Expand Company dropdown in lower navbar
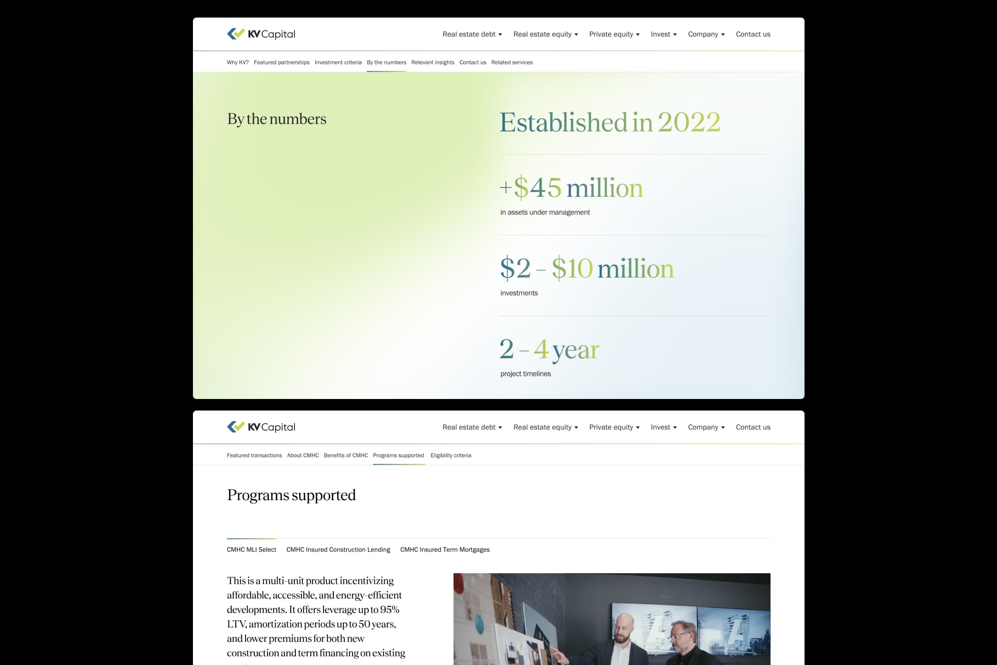Image resolution: width=997 pixels, height=665 pixels. point(706,427)
